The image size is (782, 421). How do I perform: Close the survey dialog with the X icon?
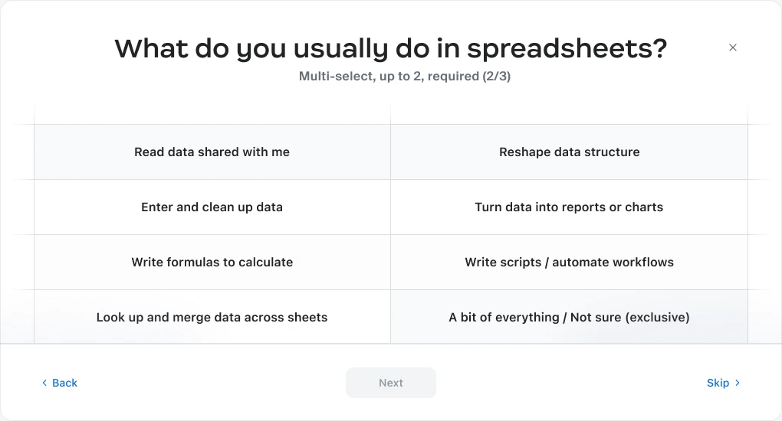tap(733, 47)
